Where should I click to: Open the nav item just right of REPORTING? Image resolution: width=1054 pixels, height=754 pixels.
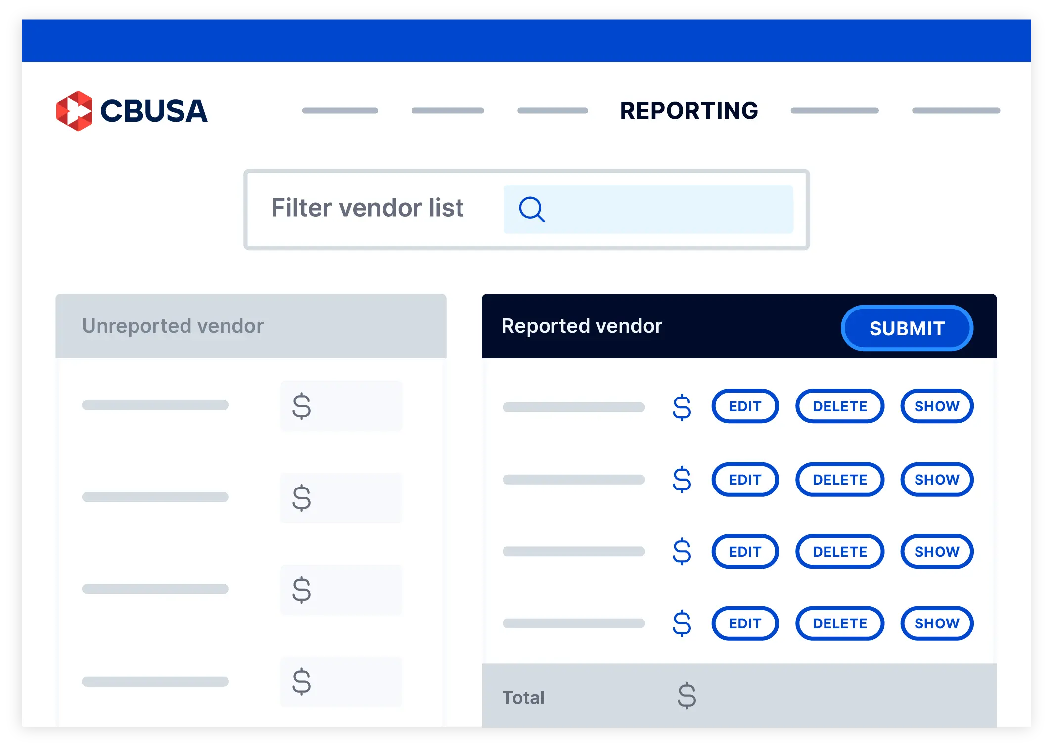pos(835,111)
